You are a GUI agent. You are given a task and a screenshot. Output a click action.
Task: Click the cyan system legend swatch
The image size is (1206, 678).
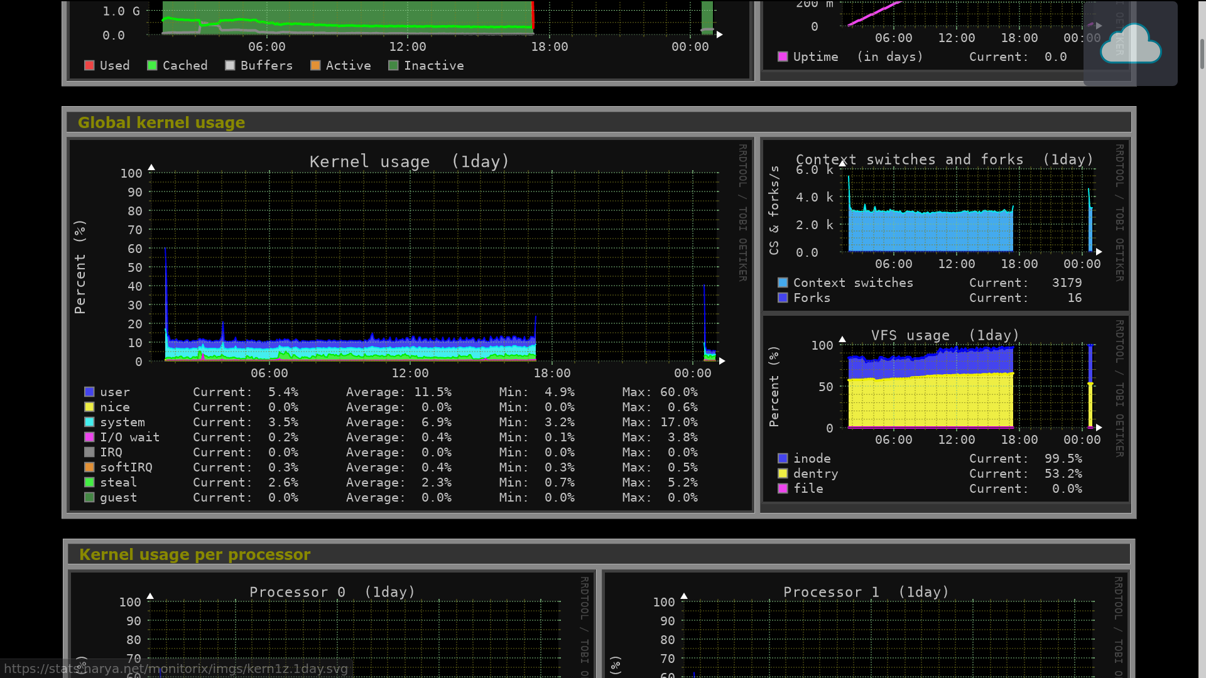click(x=89, y=422)
